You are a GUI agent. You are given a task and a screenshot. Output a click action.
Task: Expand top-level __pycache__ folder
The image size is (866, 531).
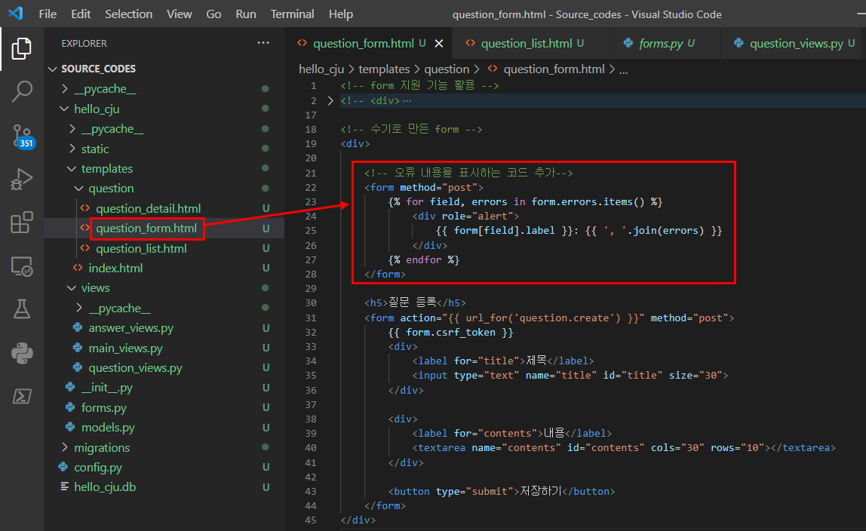point(65,88)
